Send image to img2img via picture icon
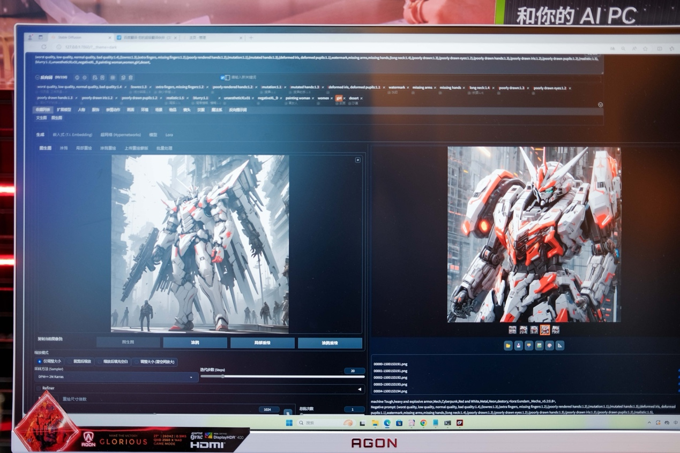The width and height of the screenshot is (680, 453). (539, 346)
